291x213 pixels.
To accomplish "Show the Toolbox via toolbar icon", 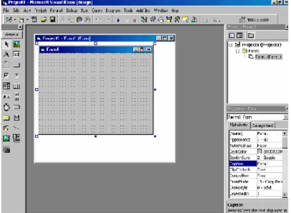I will (x=177, y=19).
